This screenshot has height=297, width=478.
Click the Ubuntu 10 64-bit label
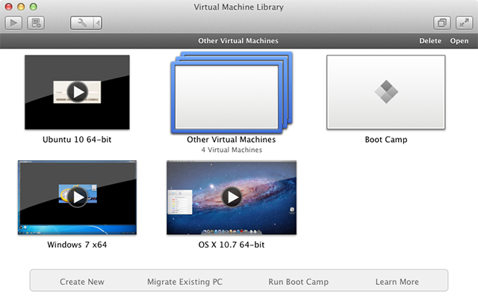[77, 139]
